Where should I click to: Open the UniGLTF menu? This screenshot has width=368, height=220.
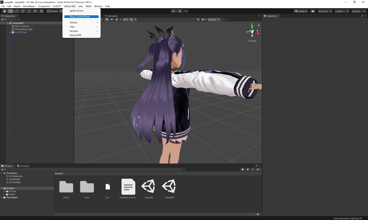57,6
